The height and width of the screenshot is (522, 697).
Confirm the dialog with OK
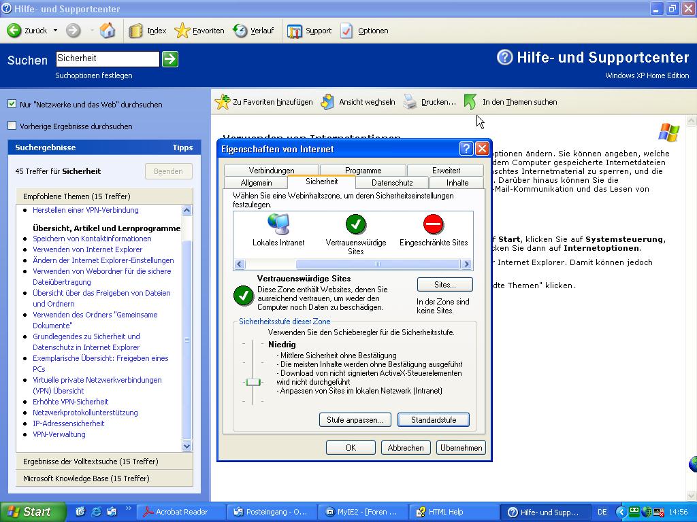point(351,447)
